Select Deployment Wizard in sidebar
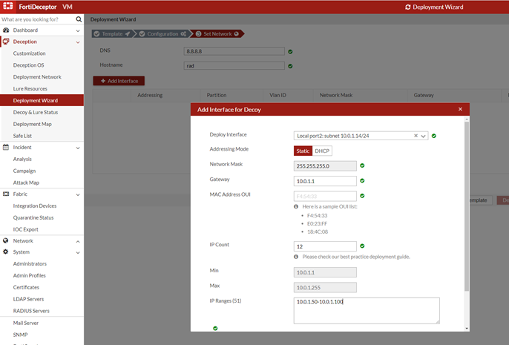509x345 pixels. [42, 100]
